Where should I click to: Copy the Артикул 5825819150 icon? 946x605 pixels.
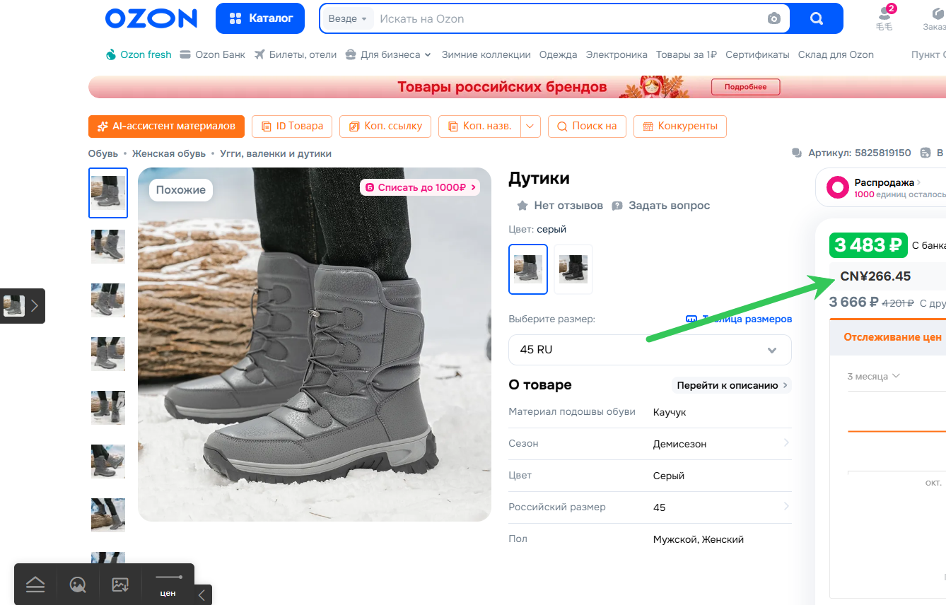pos(797,153)
